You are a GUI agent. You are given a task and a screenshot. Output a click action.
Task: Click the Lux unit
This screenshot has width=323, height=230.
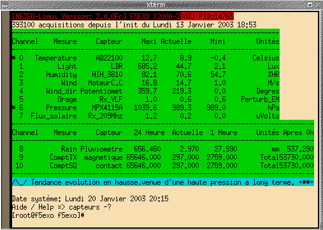click(273, 66)
